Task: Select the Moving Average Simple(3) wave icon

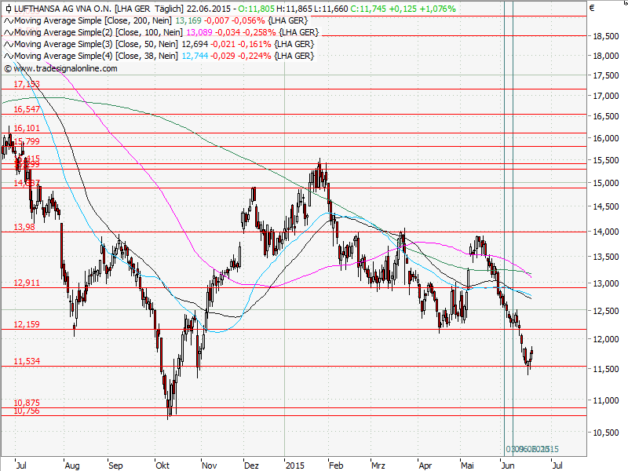Action: pyautogui.click(x=9, y=44)
